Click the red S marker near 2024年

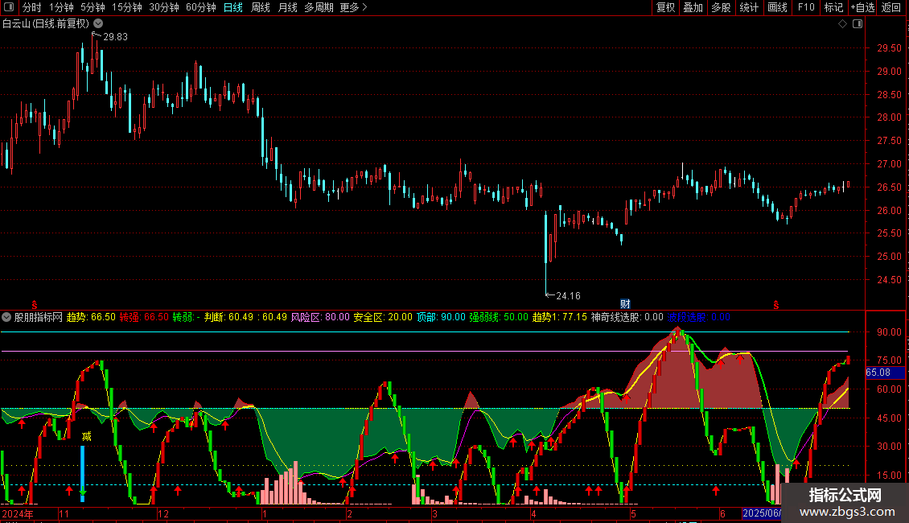pyautogui.click(x=35, y=305)
